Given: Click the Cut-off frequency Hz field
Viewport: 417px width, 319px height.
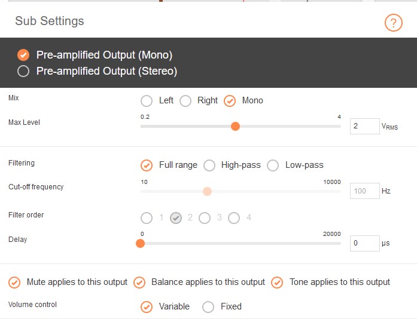Looking at the screenshot, I should point(364,191).
